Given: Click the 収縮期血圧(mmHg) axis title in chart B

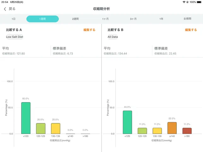Looking at the screenshot, I should [162, 140].
